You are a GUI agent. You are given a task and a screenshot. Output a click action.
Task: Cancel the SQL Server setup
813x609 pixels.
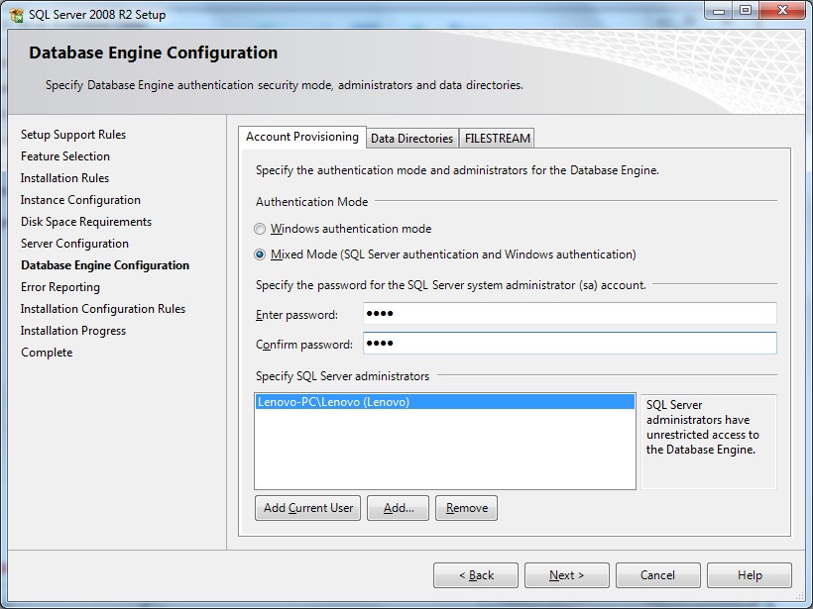tap(658, 575)
